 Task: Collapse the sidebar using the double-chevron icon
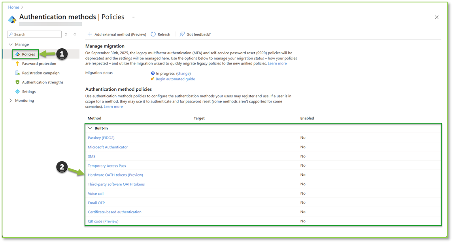click(x=74, y=34)
